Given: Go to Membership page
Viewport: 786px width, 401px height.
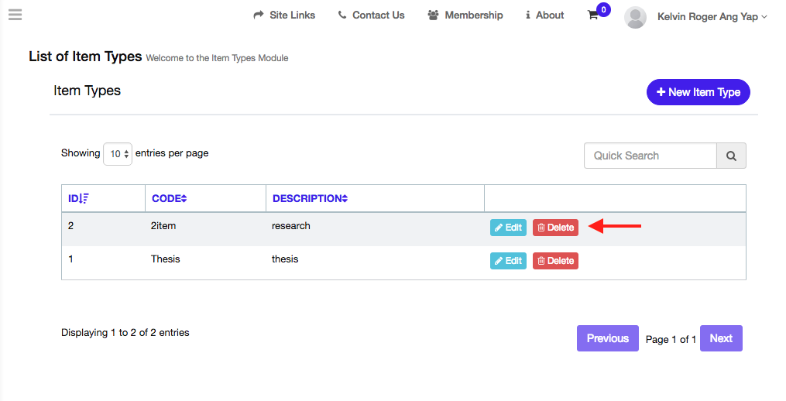Looking at the screenshot, I should click(465, 15).
